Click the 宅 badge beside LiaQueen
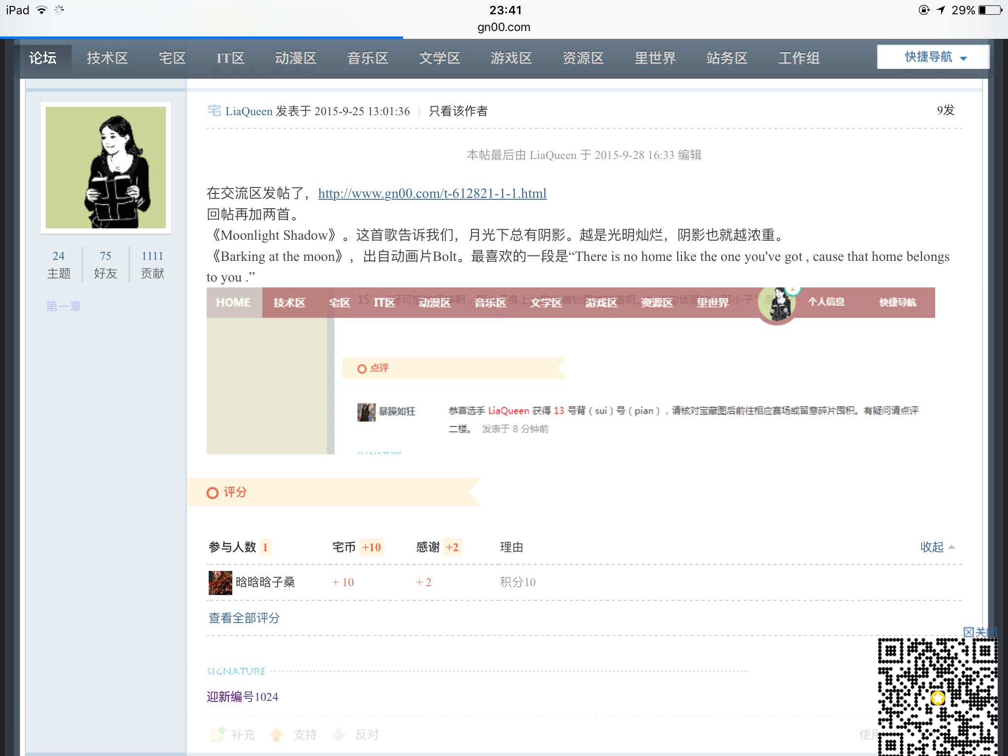The height and width of the screenshot is (756, 1008). coord(214,111)
